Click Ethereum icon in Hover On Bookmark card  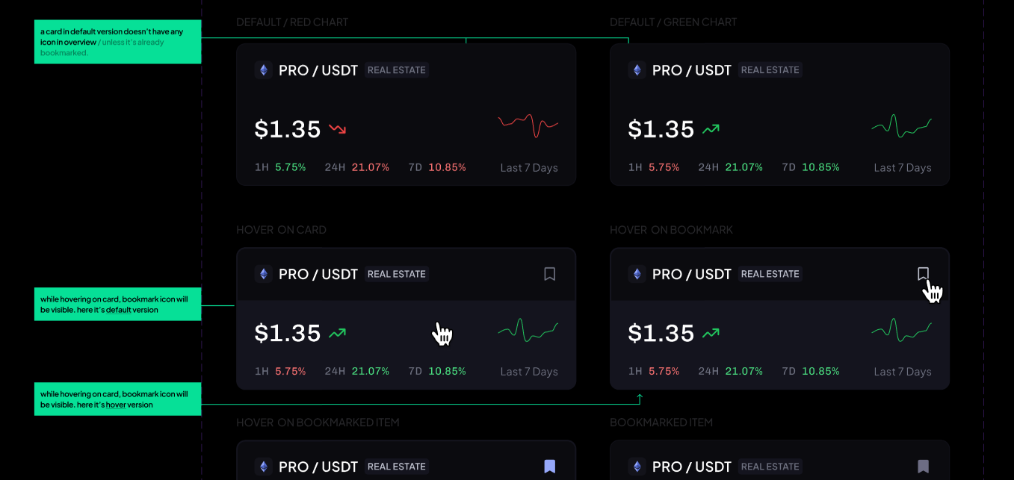click(x=637, y=274)
